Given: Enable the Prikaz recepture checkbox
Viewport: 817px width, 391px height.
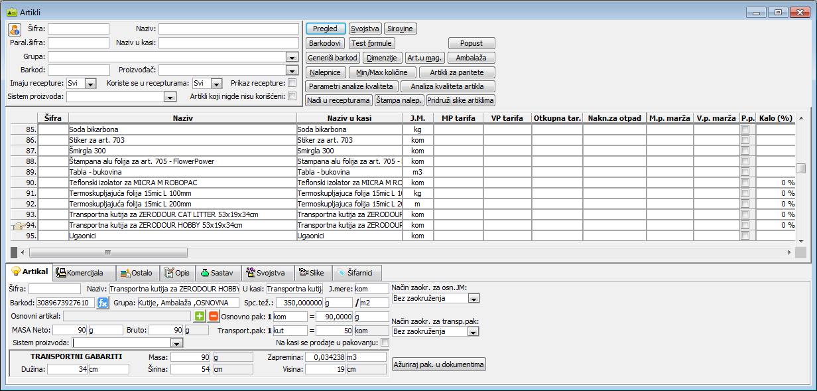Looking at the screenshot, I should click(x=292, y=83).
